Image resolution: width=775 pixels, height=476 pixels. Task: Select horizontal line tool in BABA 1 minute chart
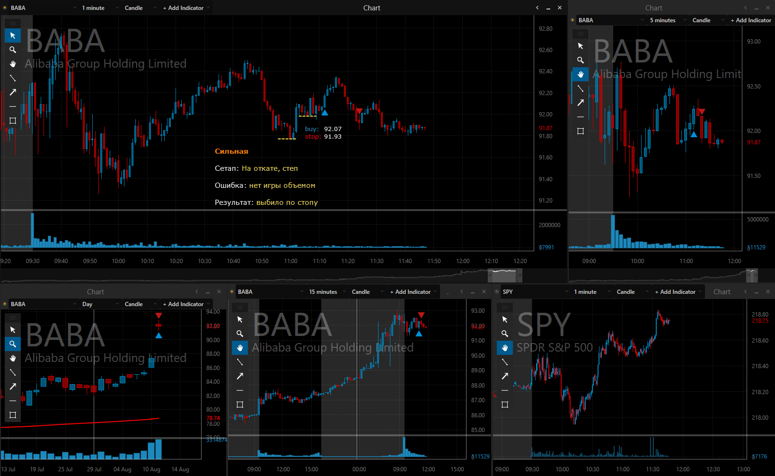[x=13, y=106]
